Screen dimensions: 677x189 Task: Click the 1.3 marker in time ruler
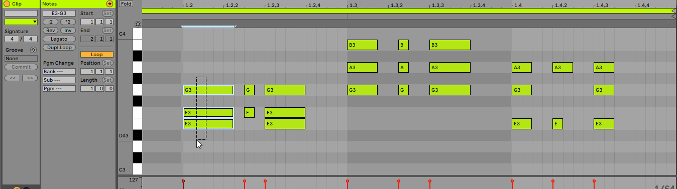354,5
